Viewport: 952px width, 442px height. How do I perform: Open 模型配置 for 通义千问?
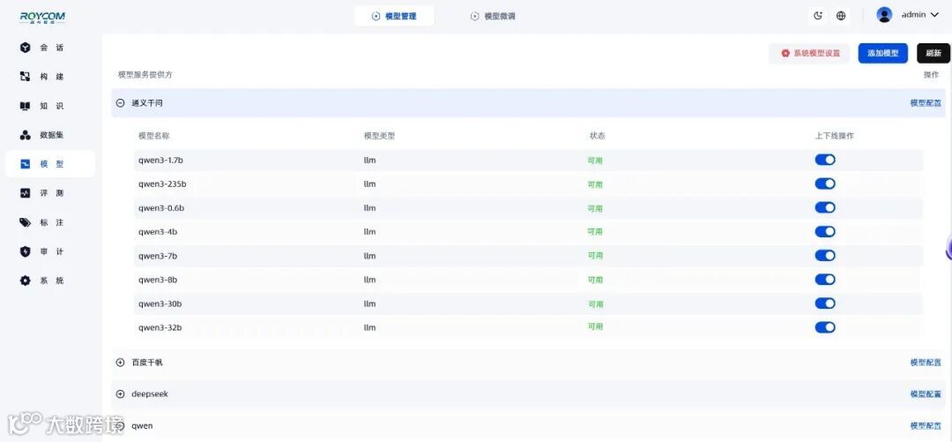(x=926, y=103)
